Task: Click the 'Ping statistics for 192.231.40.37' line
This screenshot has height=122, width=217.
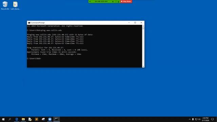Action: pos(45,47)
